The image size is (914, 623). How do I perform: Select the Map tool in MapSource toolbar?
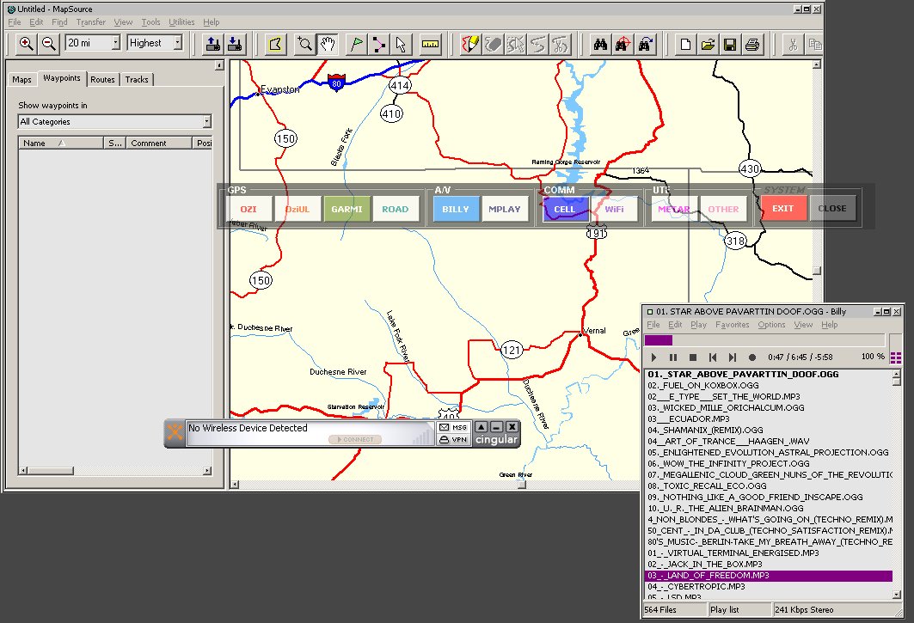(x=276, y=44)
